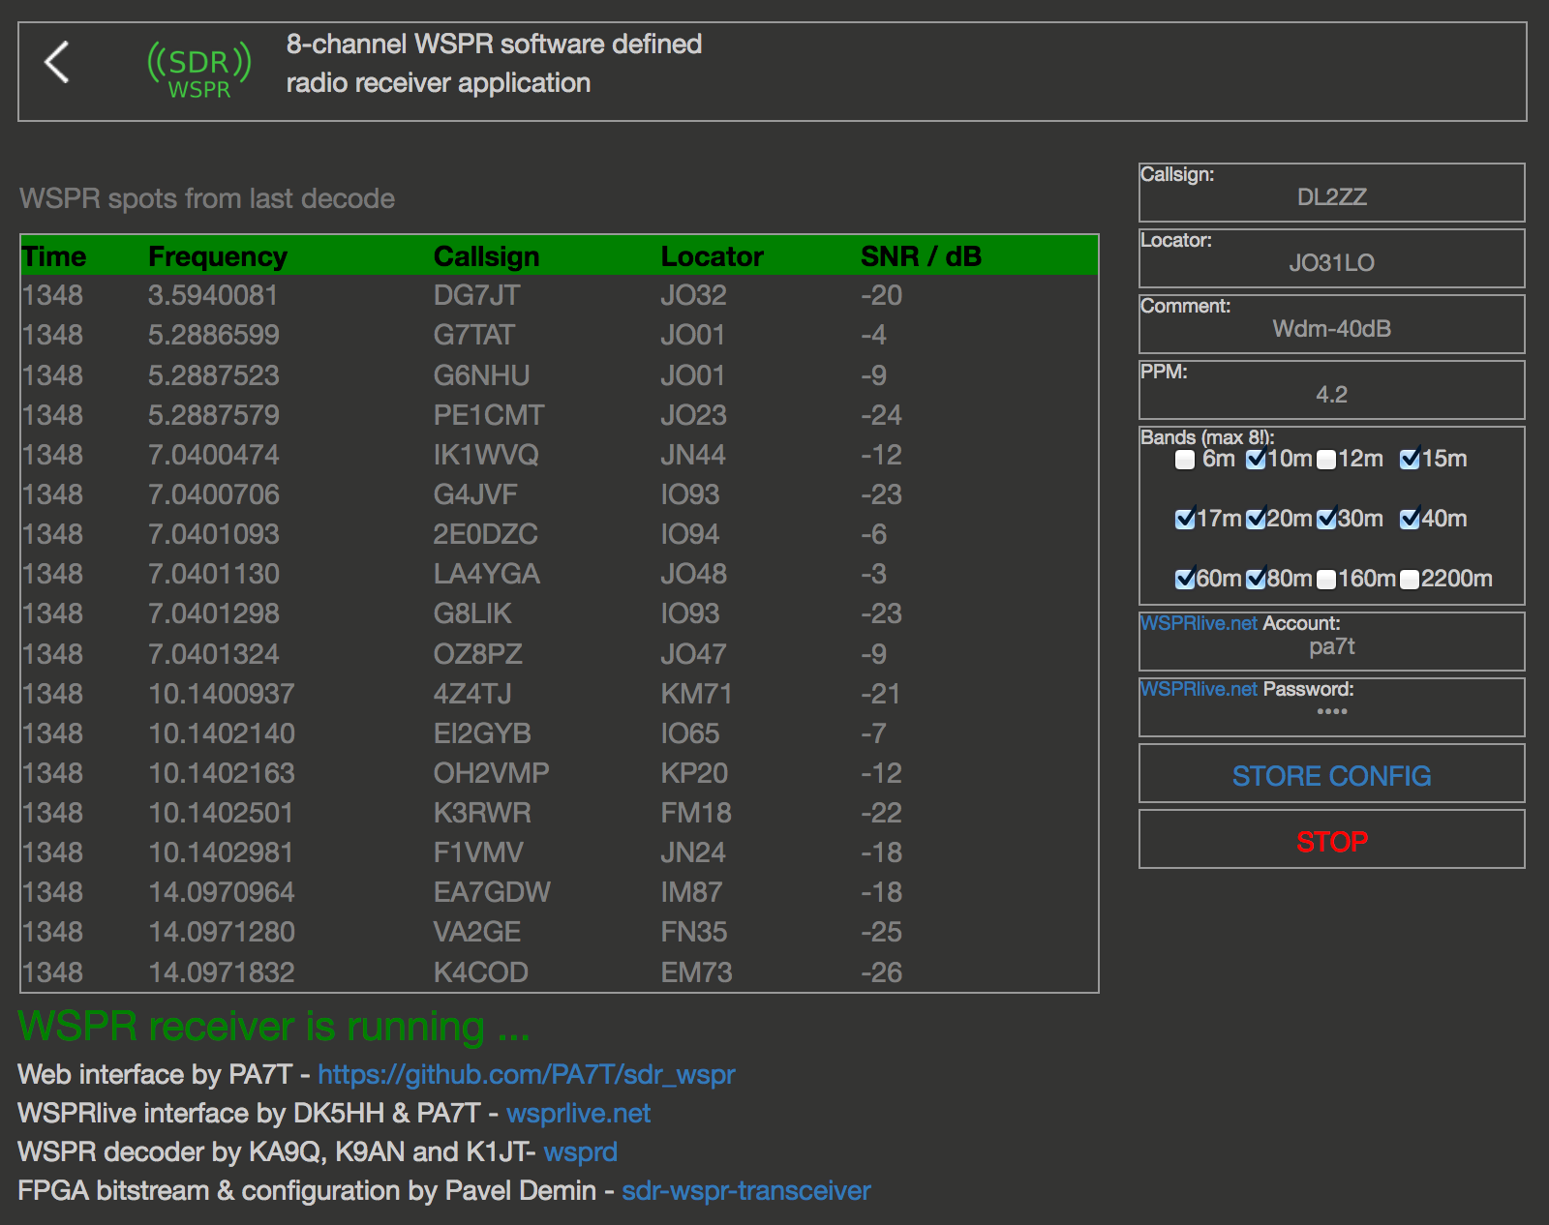
Task: Click the Callsign column header
Action: tap(486, 256)
